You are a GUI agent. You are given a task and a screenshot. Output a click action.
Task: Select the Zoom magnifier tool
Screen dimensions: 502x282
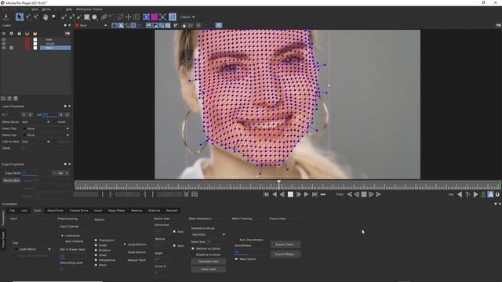(53, 17)
